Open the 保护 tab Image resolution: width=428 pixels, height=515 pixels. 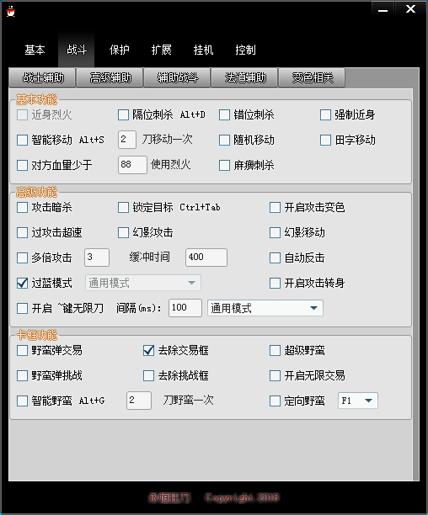tap(119, 50)
